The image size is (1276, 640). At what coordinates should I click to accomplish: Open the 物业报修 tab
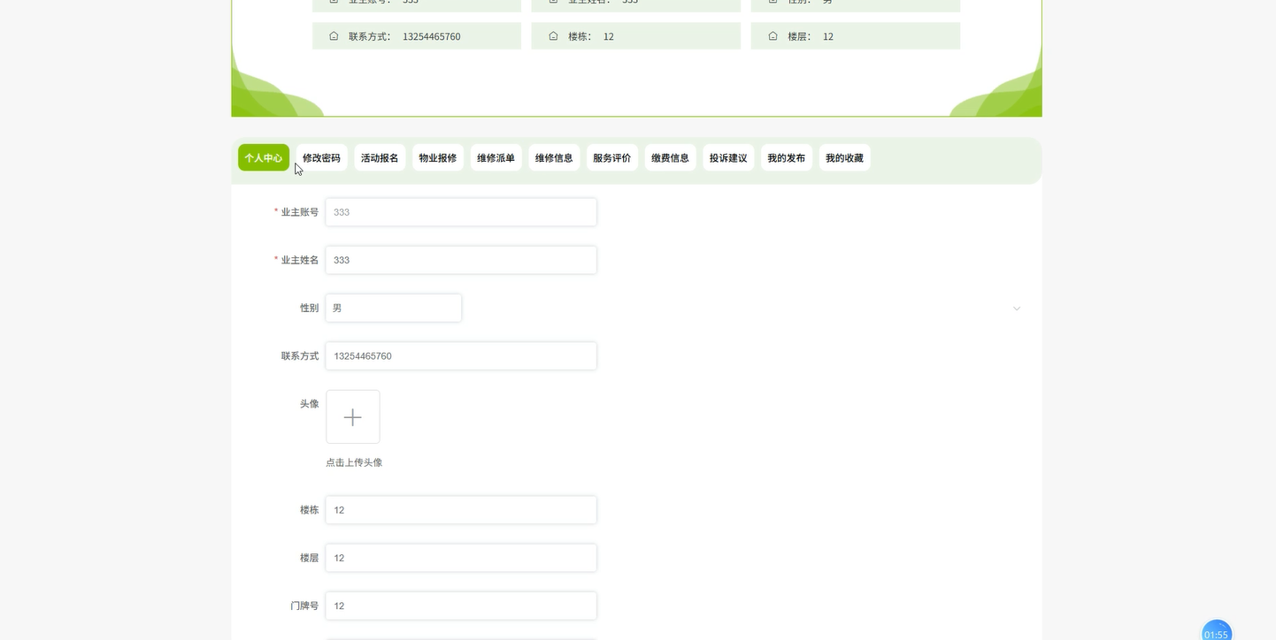(437, 157)
